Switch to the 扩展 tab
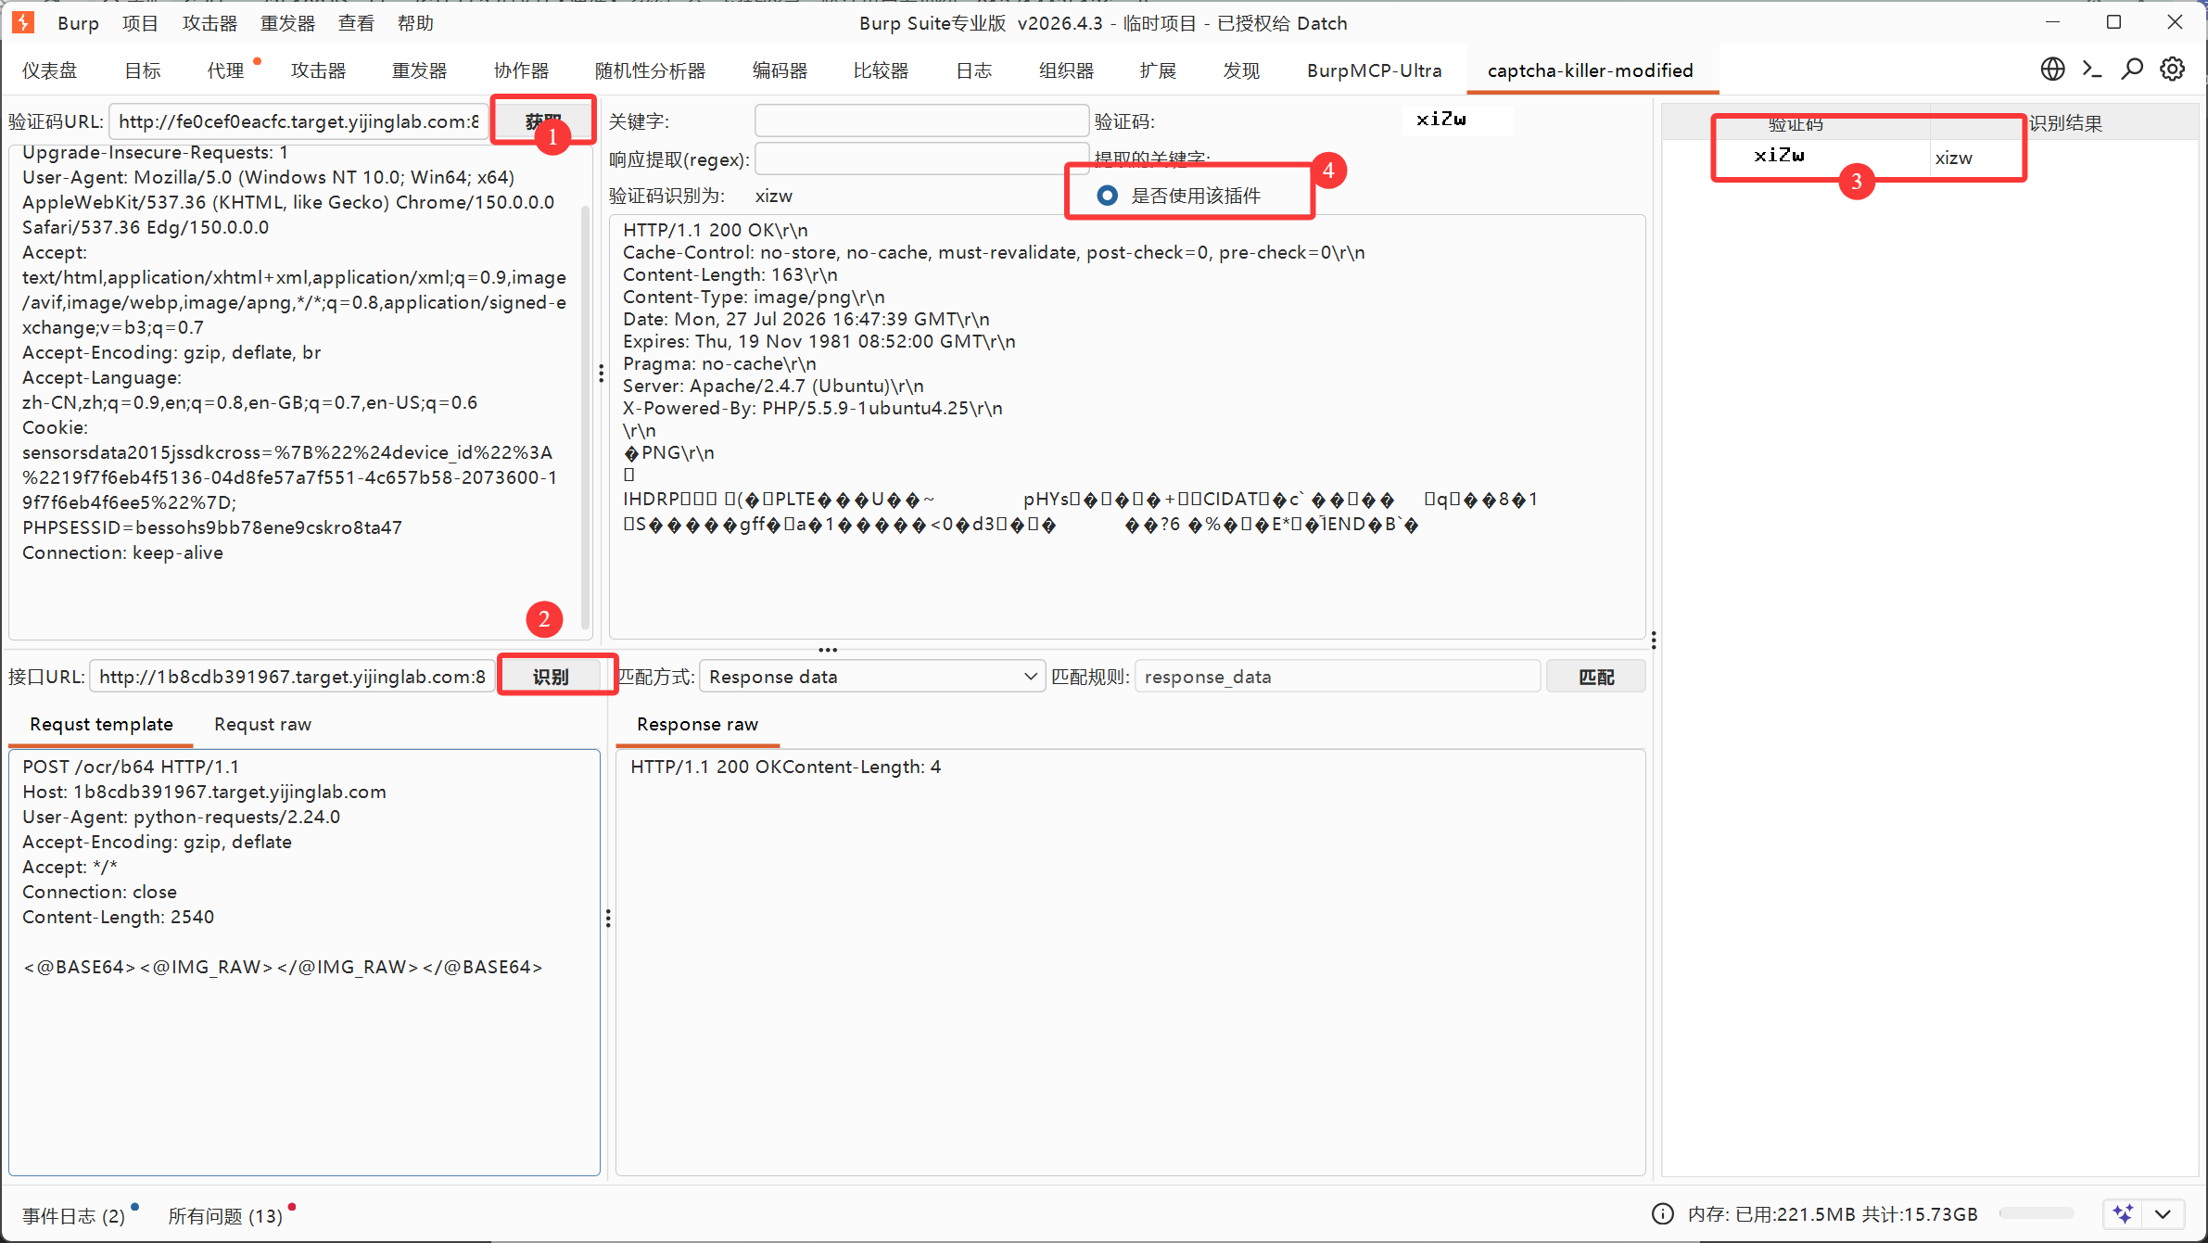 1158,70
